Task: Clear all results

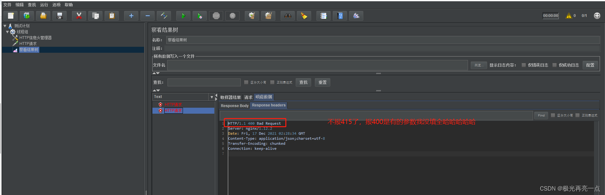Action: [x=268, y=16]
